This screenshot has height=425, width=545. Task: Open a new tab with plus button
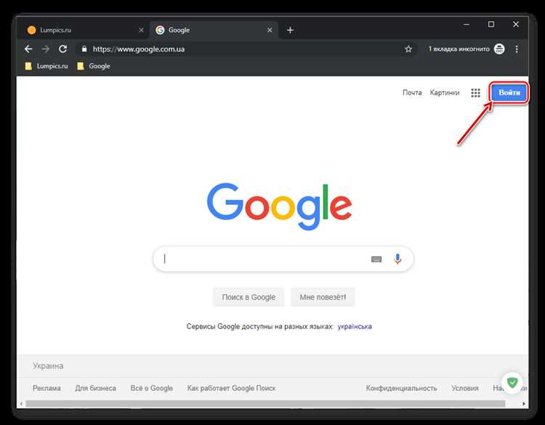click(x=290, y=31)
